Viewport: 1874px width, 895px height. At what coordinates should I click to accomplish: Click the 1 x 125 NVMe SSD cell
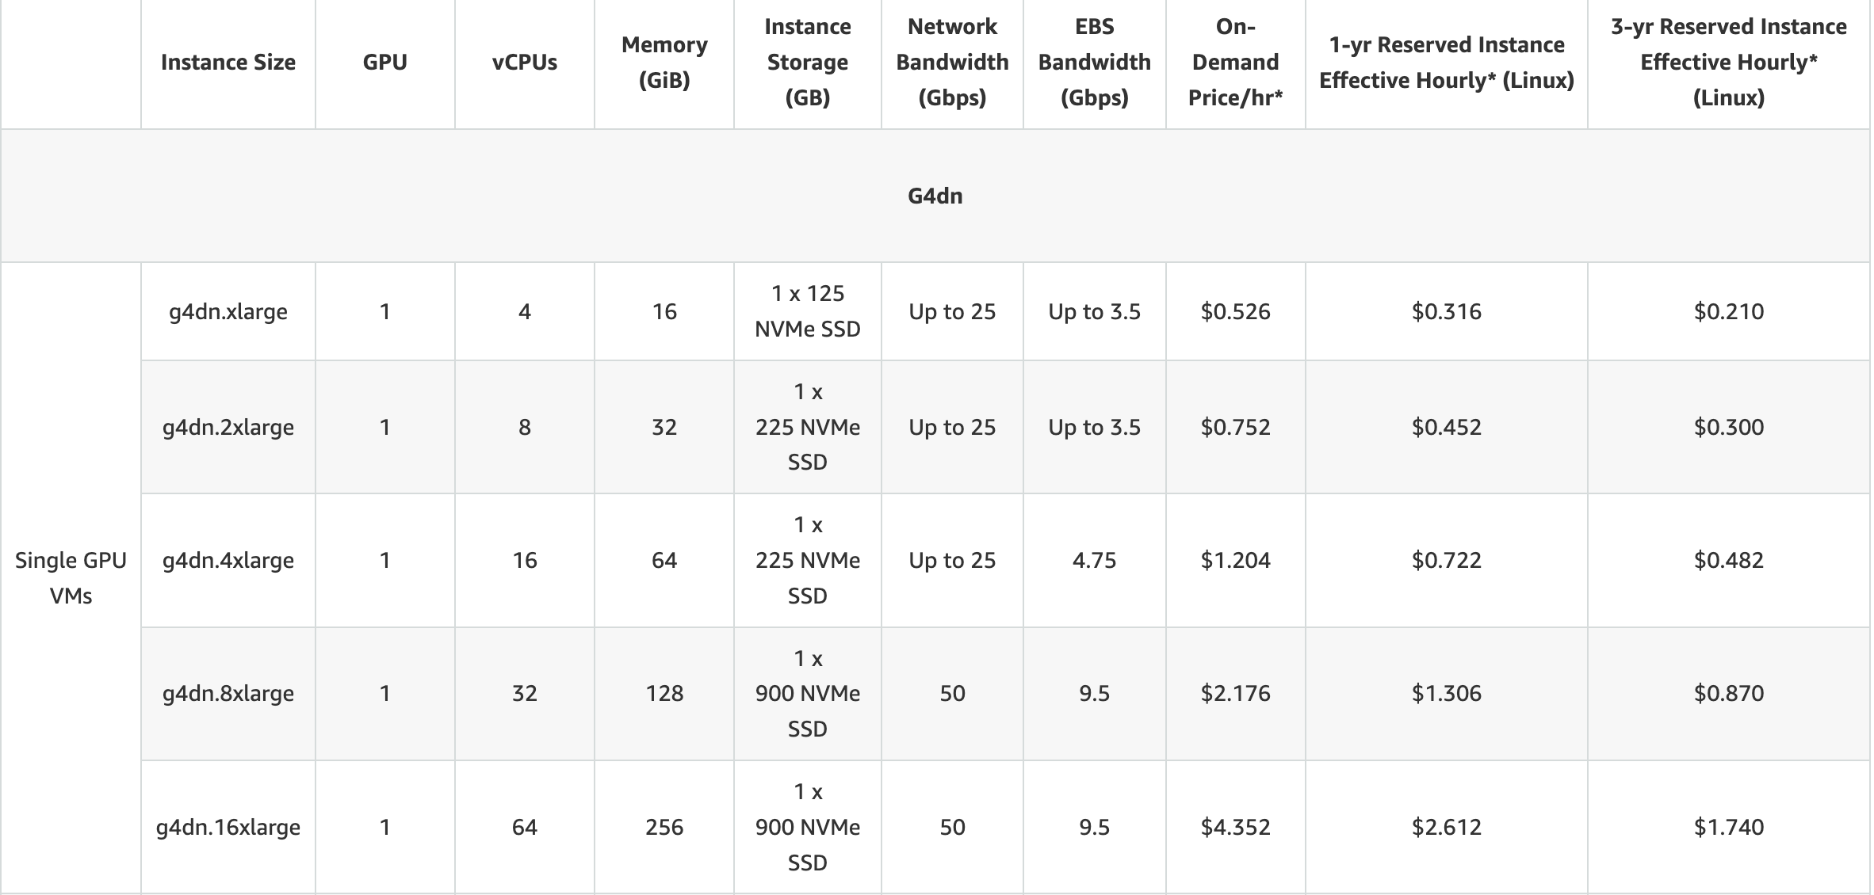[807, 311]
